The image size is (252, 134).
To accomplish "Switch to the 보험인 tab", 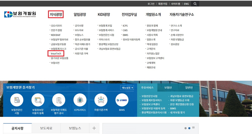I will coord(168,88).
